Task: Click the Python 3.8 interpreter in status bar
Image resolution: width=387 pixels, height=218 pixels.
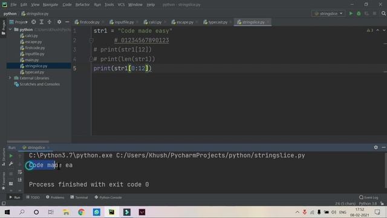Action: pyautogui.click(x=368, y=203)
